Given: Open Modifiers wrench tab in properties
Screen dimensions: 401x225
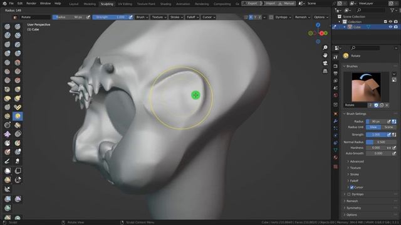Looking at the screenshot, I should coord(336,121).
